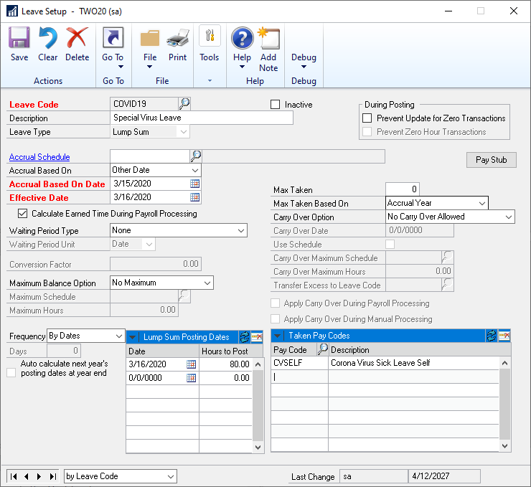
Task: Click the File folder icon
Action: (x=150, y=38)
